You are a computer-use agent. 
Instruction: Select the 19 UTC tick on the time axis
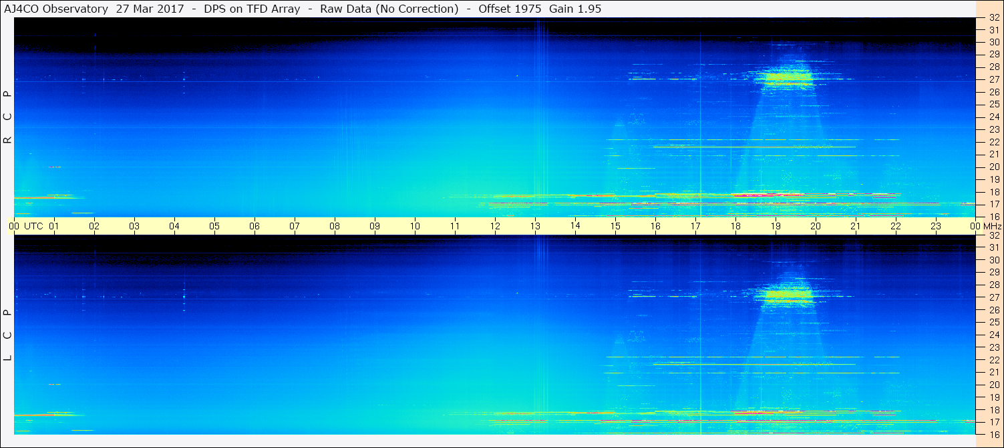pyautogui.click(x=776, y=226)
